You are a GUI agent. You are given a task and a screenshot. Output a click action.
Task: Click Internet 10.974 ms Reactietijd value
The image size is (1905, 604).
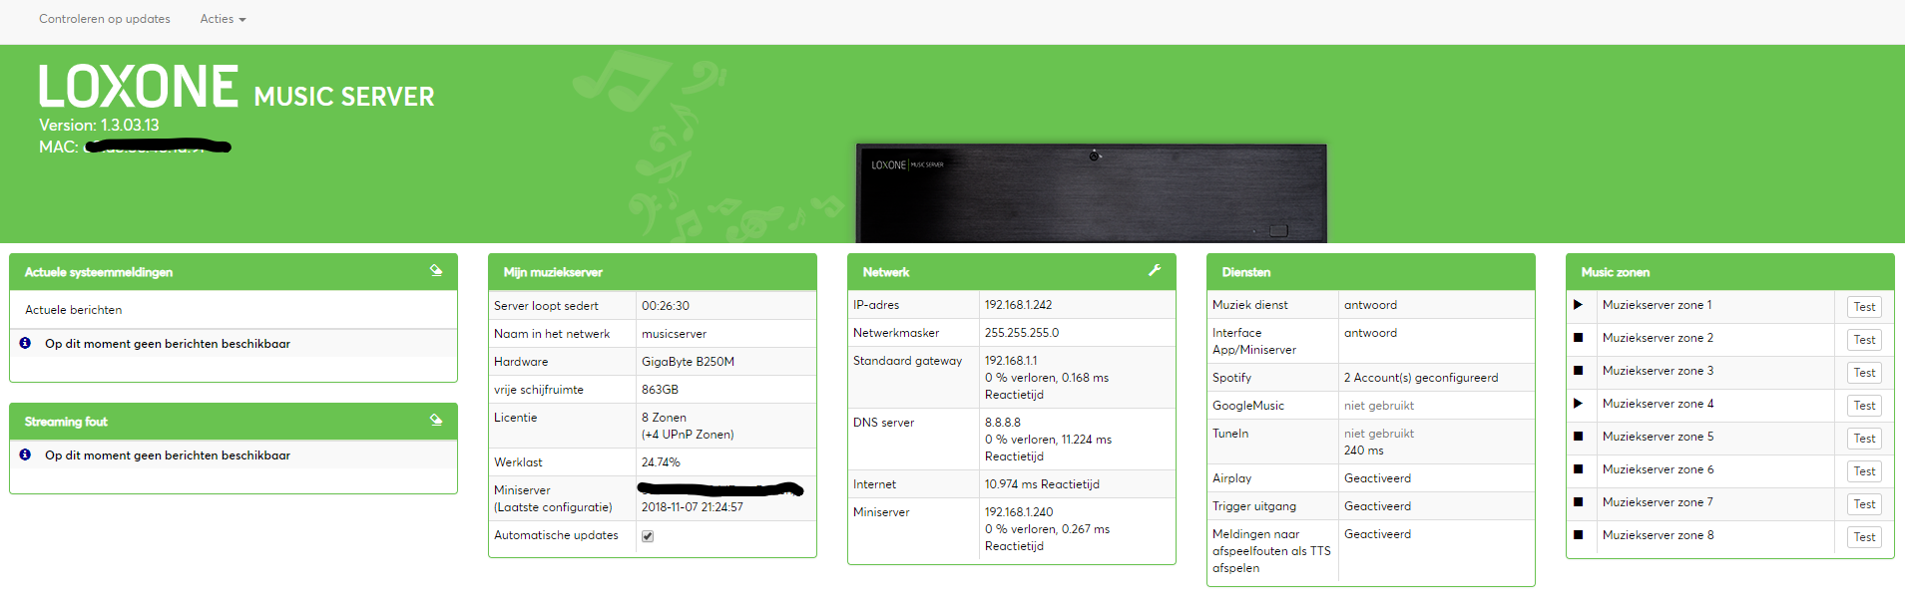pyautogui.click(x=1042, y=484)
